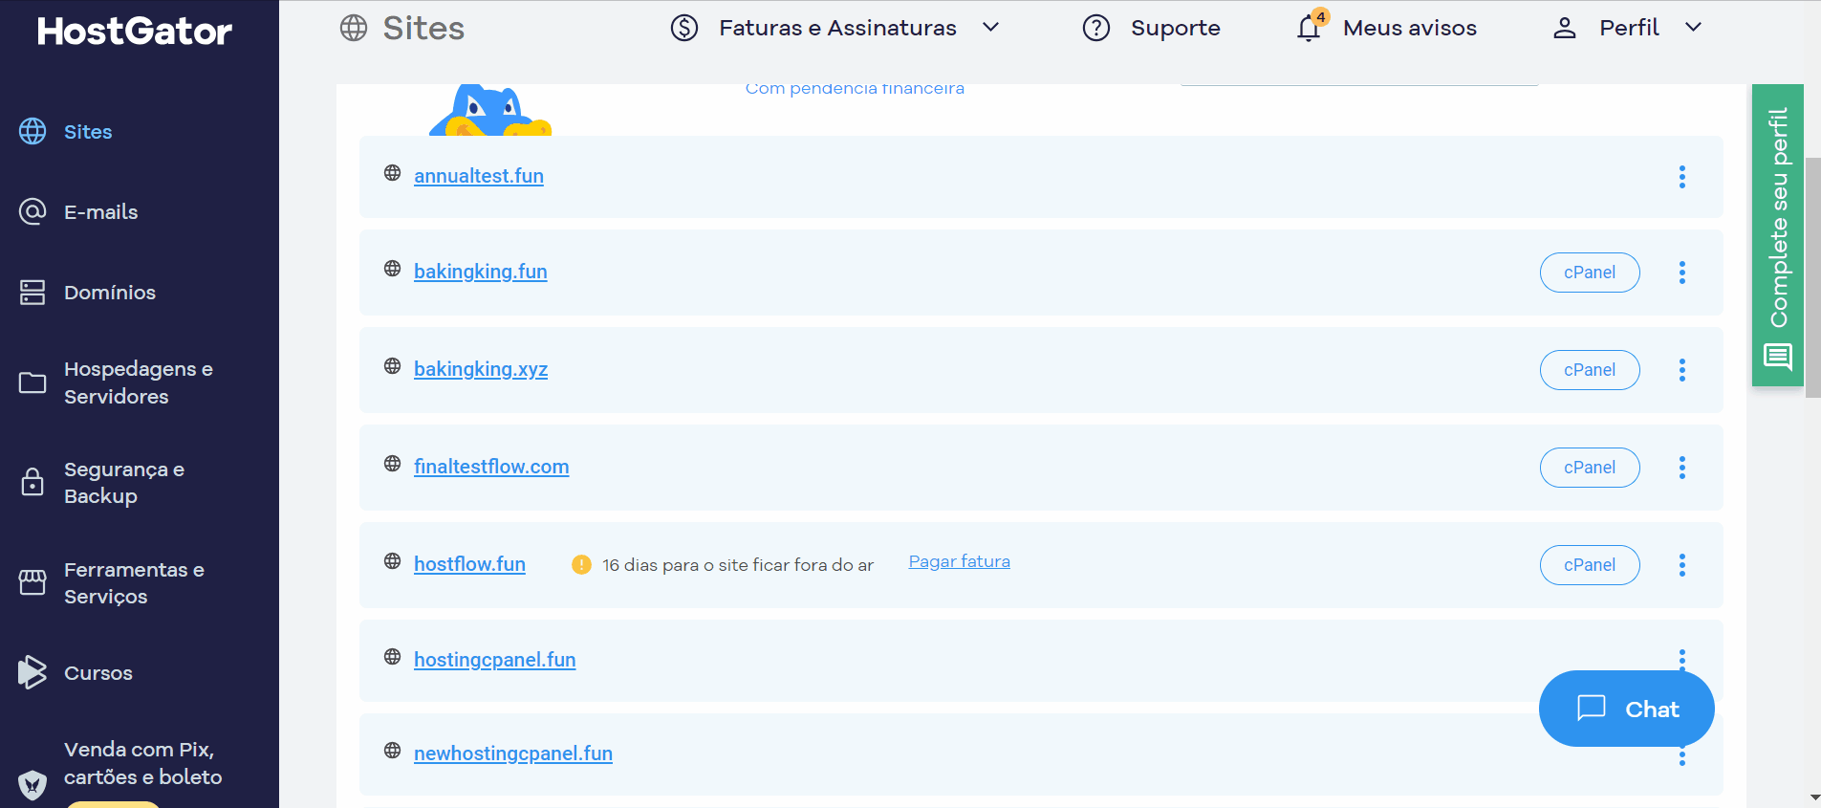Click the Ferramentas e Serviços store icon
Viewport: 1821px width, 808px height.
tap(33, 582)
